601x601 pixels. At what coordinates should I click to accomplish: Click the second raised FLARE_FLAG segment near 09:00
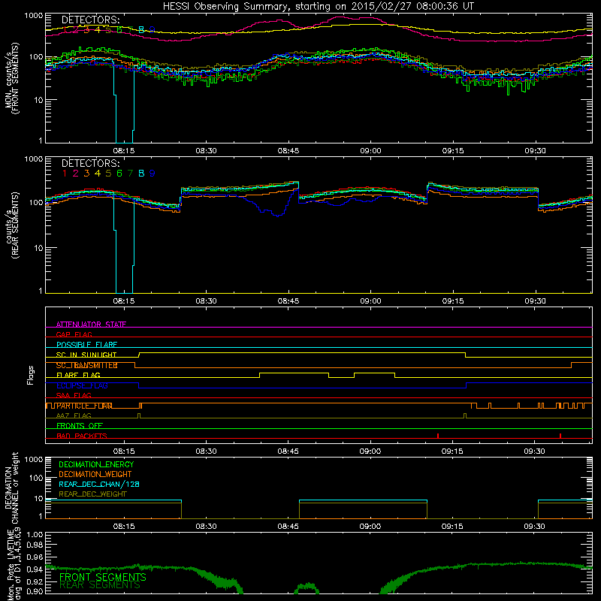(x=374, y=373)
